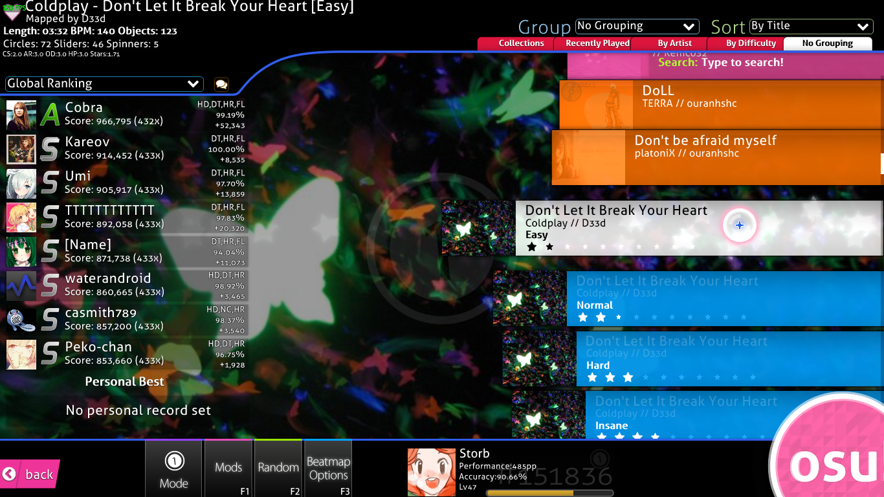The height and width of the screenshot is (497, 884).
Task: Open the online chat bubble icon
Action: [221, 84]
